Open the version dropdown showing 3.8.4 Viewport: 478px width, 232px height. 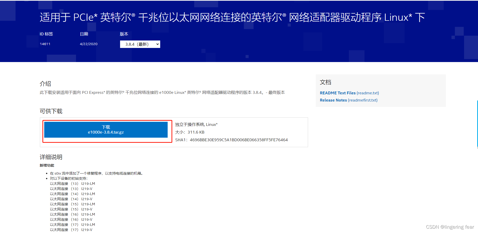coord(140,44)
